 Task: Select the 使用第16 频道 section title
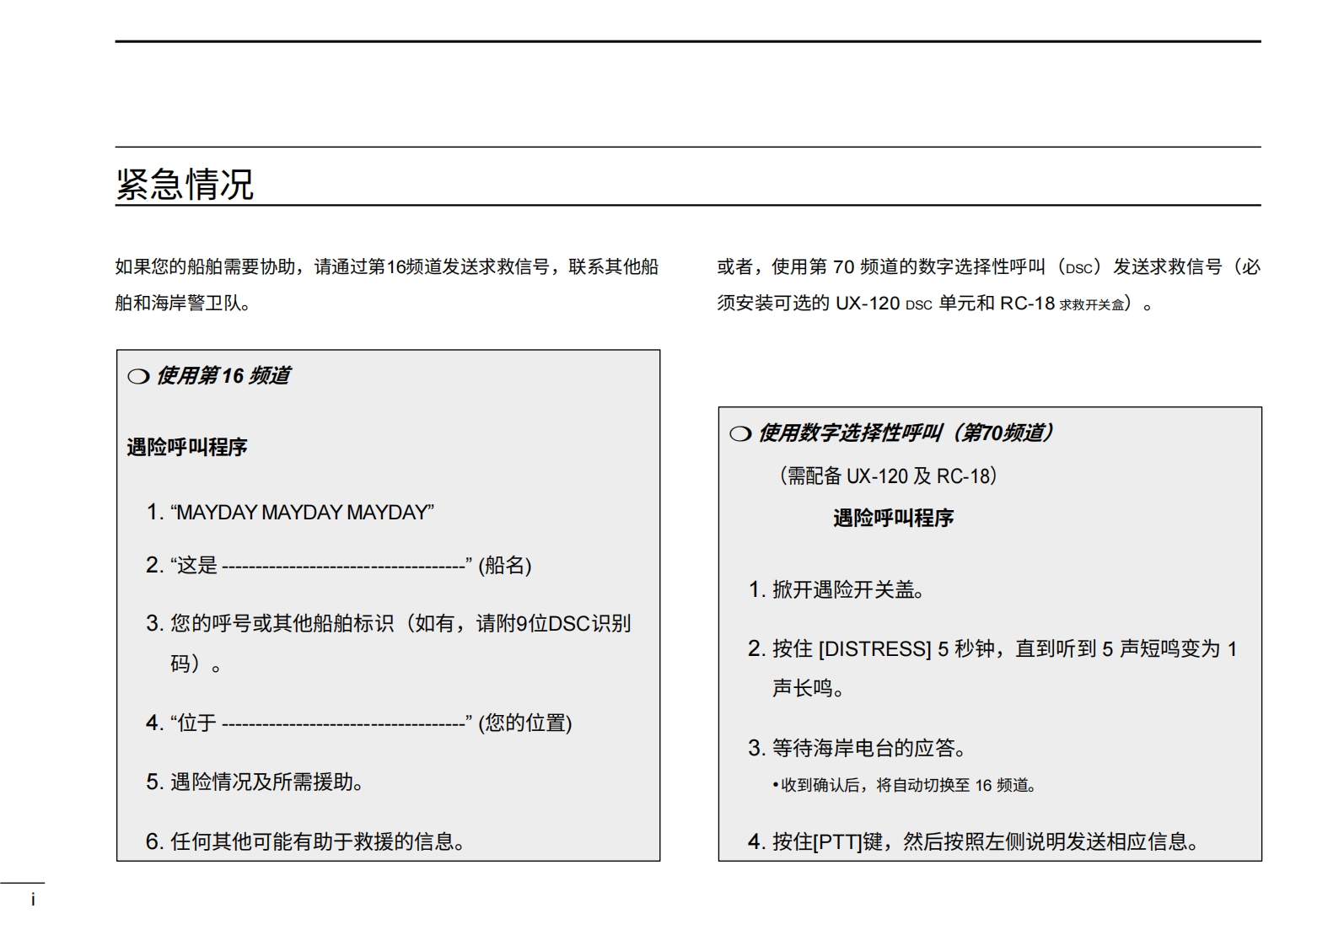point(223,376)
